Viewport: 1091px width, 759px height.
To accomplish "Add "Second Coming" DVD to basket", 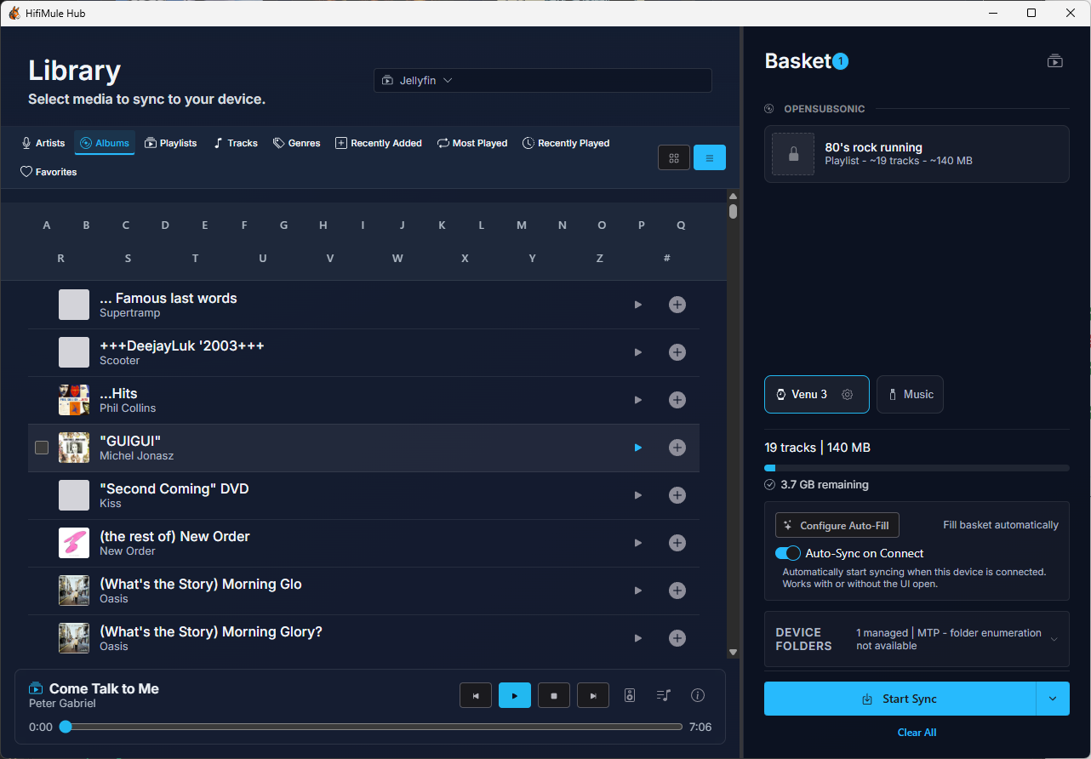I will 677,495.
